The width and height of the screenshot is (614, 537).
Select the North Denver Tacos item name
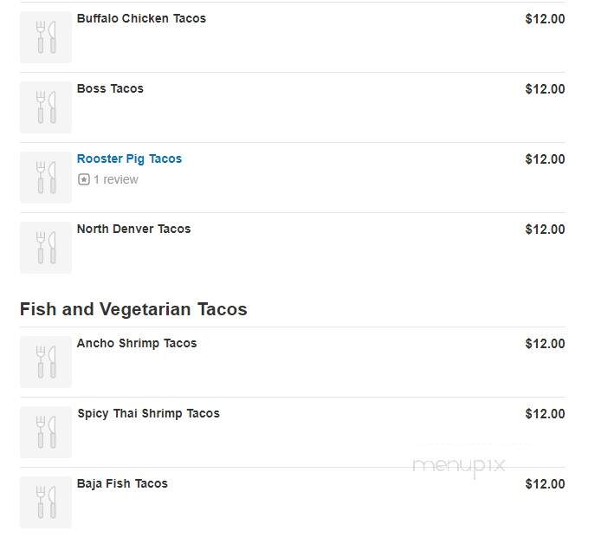(134, 229)
